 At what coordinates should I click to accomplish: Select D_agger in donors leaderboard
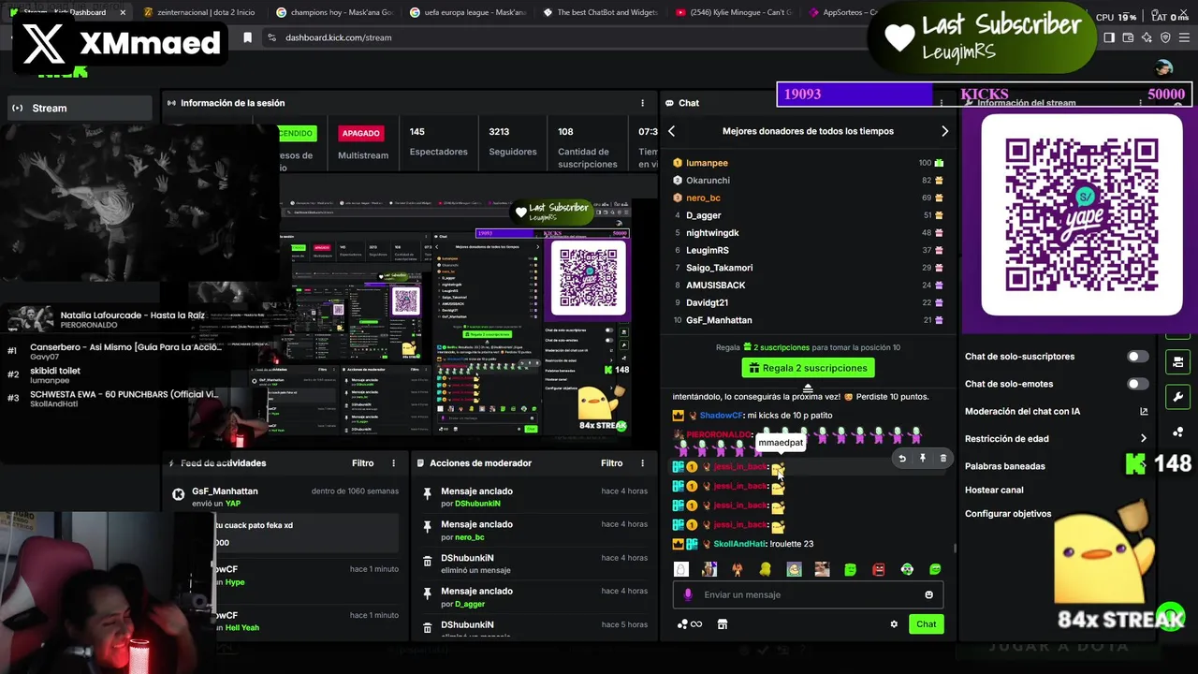(x=703, y=215)
